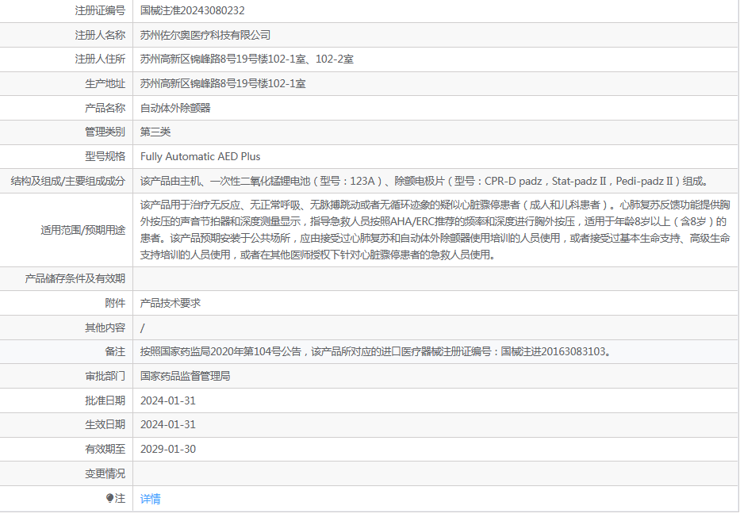Click the 其他内容 label
This screenshot has height=521, width=740.
105,328
